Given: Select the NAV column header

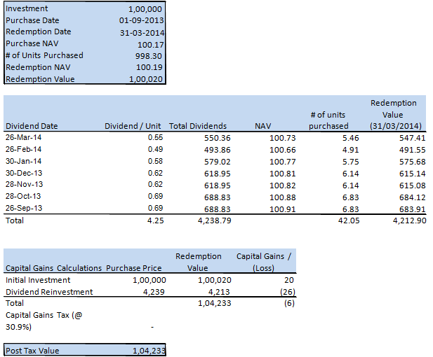Looking at the screenshot, I should (x=263, y=126).
